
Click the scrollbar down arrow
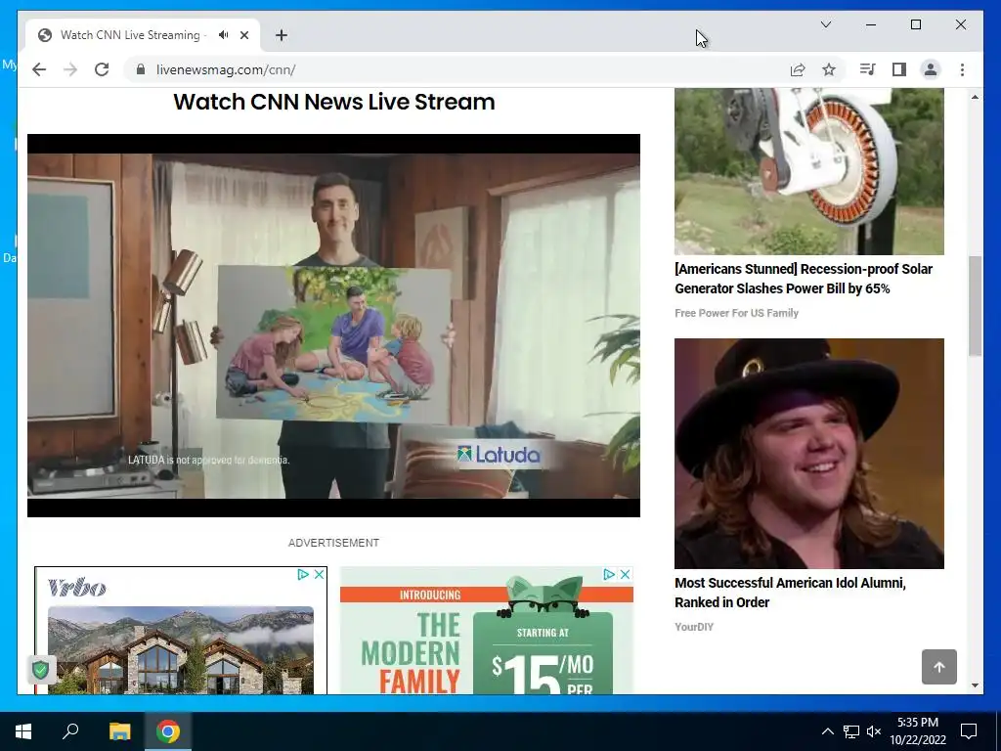(x=975, y=685)
